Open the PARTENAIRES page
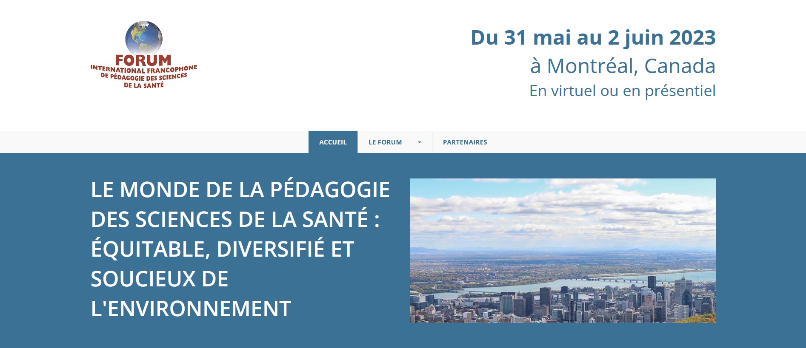The width and height of the screenshot is (806, 348). click(465, 142)
